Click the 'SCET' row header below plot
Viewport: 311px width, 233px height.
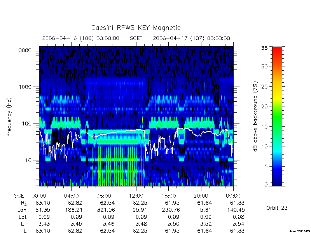(x=20, y=196)
